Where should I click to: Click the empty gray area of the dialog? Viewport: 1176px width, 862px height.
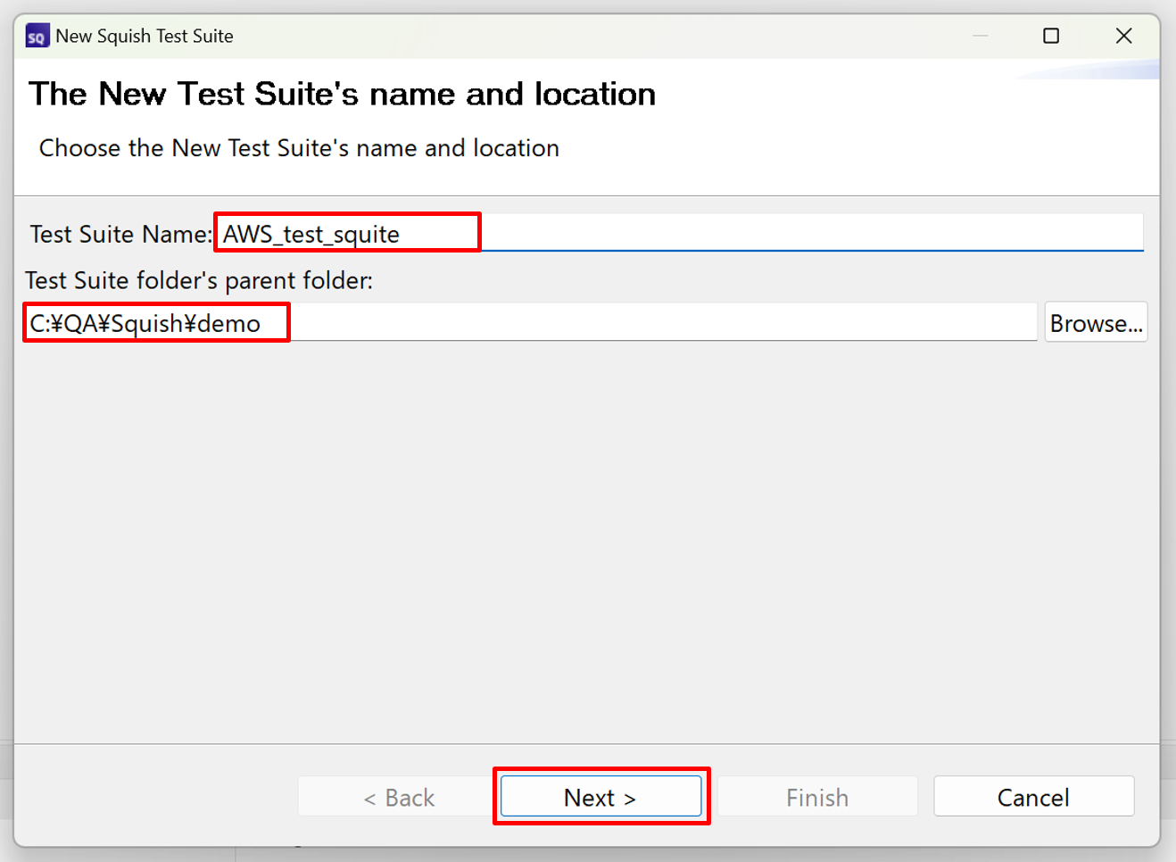[586, 535]
